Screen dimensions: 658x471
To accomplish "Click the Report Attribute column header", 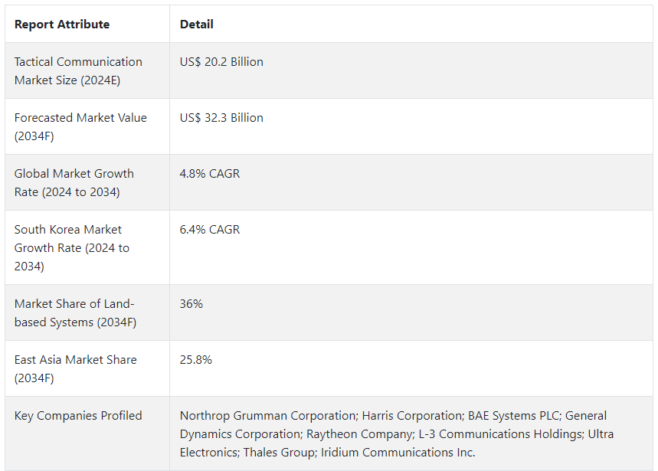I will click(62, 25).
